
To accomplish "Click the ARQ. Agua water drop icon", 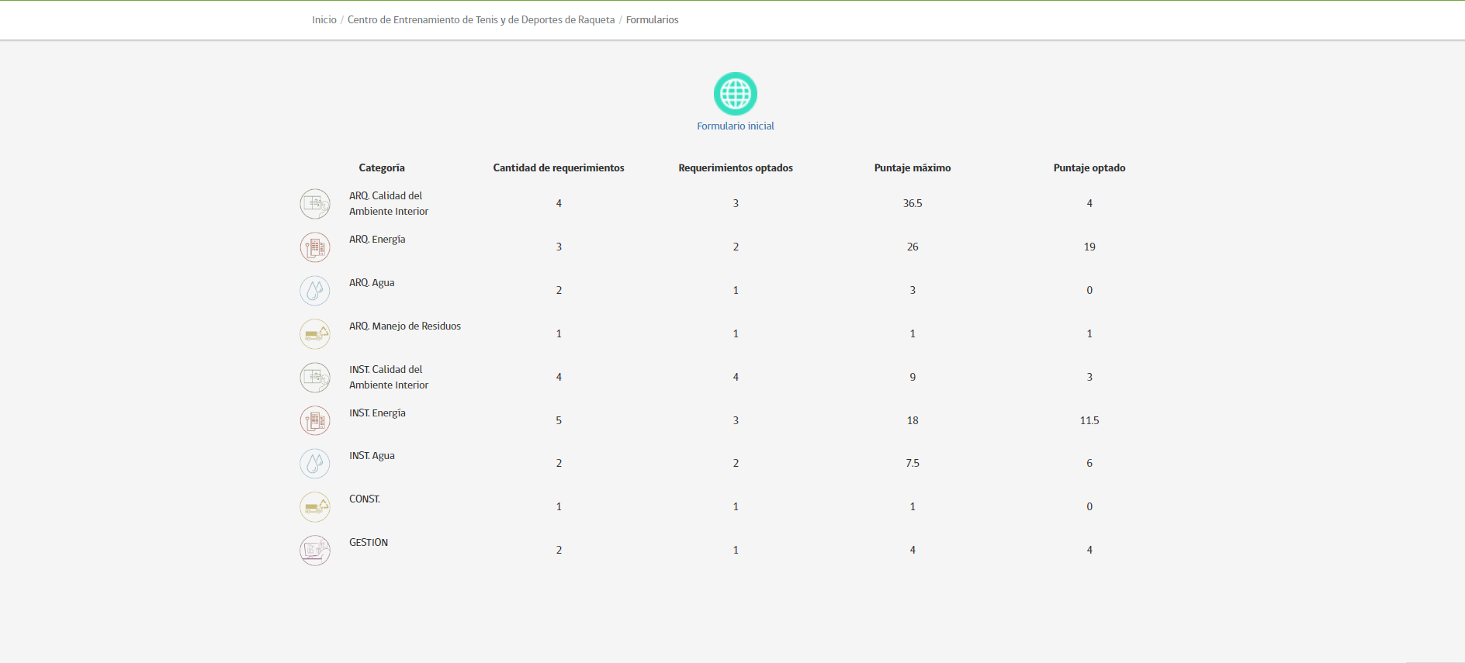I will point(315,291).
